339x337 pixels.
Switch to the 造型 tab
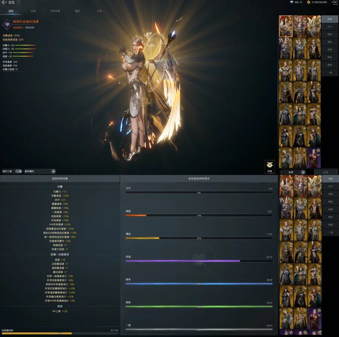click(x=11, y=11)
